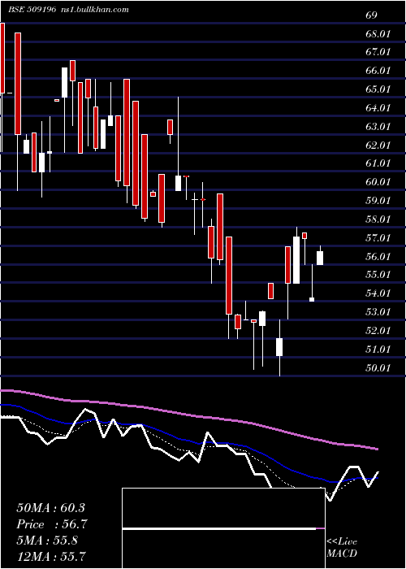Click the white MACD box outline
Screen dimensions: 406x569
tap(223, 528)
